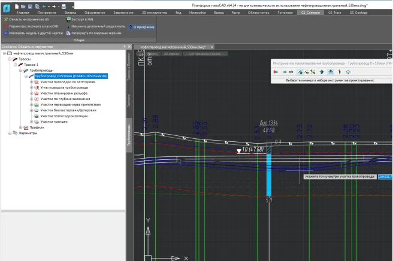Click last icon in pipeline design toolbar
Screen dimensions: 393x261
349,72
